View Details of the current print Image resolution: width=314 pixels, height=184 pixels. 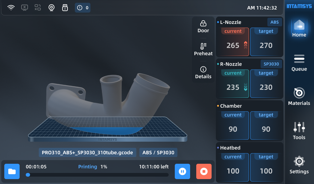tap(203, 73)
